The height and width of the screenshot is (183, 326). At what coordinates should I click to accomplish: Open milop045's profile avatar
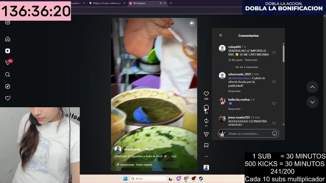[x=222, y=48]
